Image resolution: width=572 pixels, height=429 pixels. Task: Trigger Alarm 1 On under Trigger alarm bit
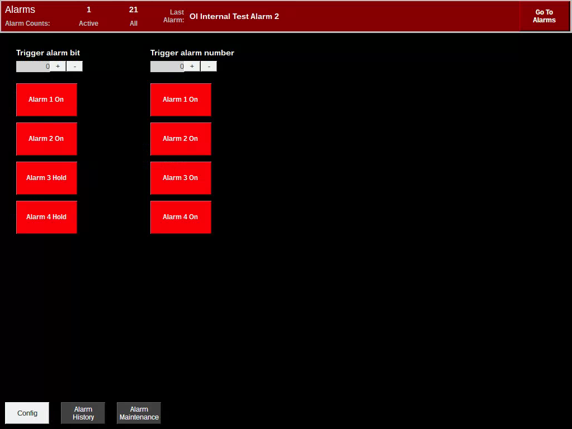46,100
